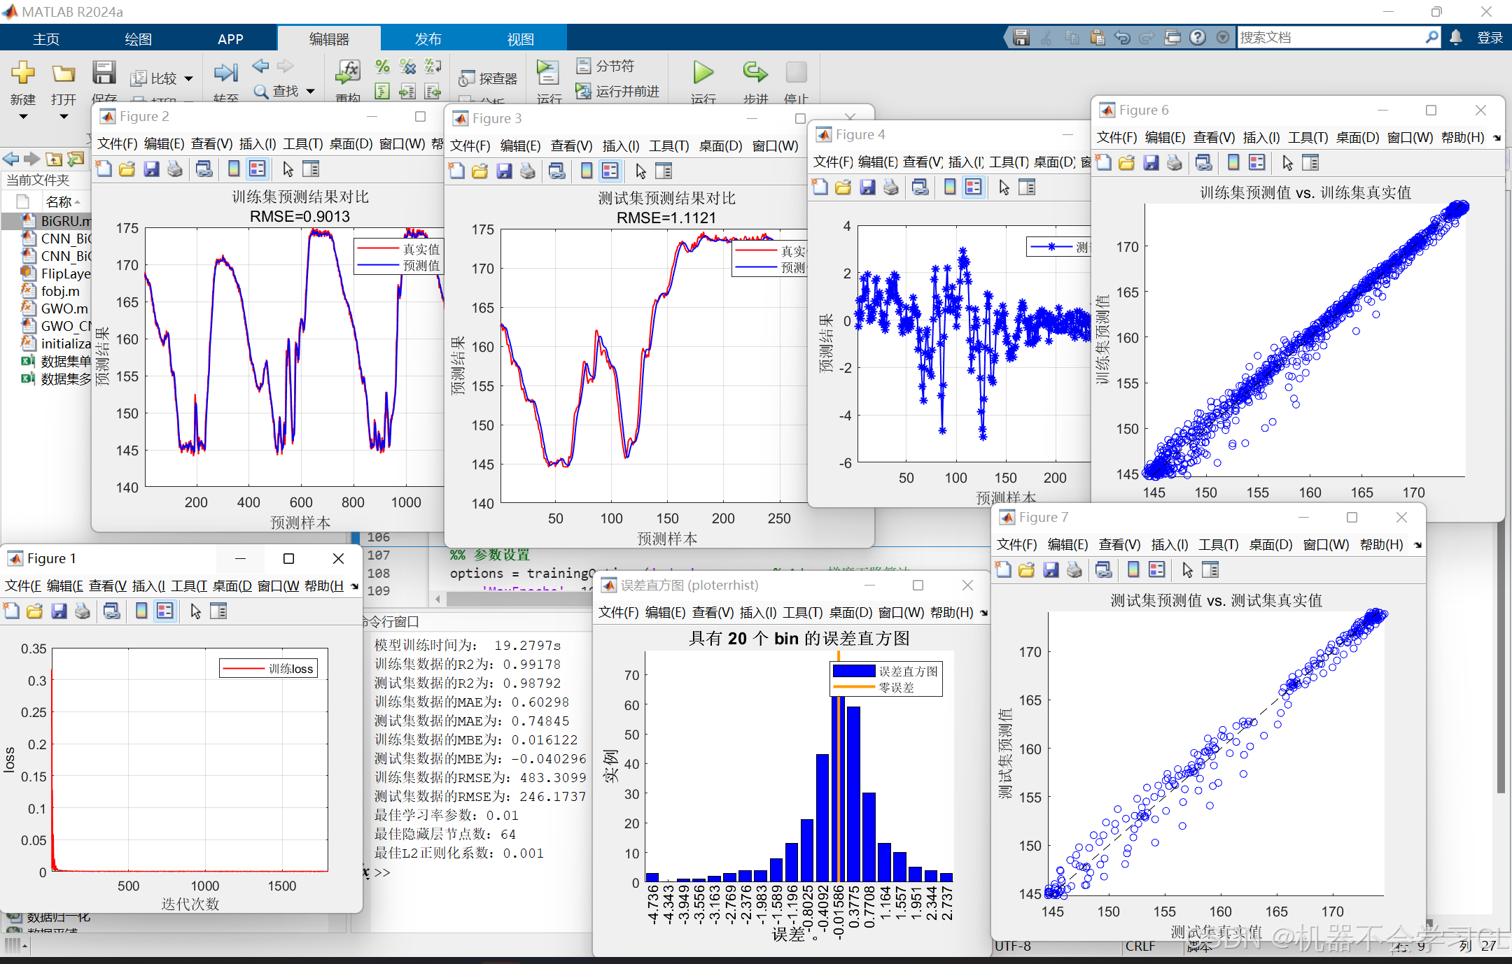The height and width of the screenshot is (964, 1512).
Task: Click Figure 7 link plot icon
Action: click(x=1104, y=570)
